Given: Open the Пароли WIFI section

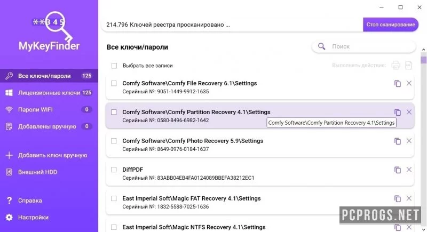Looking at the screenshot, I should coord(49,110).
